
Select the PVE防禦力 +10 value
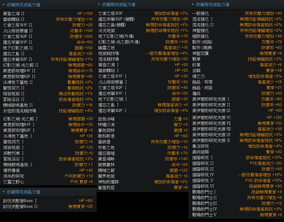79,176
